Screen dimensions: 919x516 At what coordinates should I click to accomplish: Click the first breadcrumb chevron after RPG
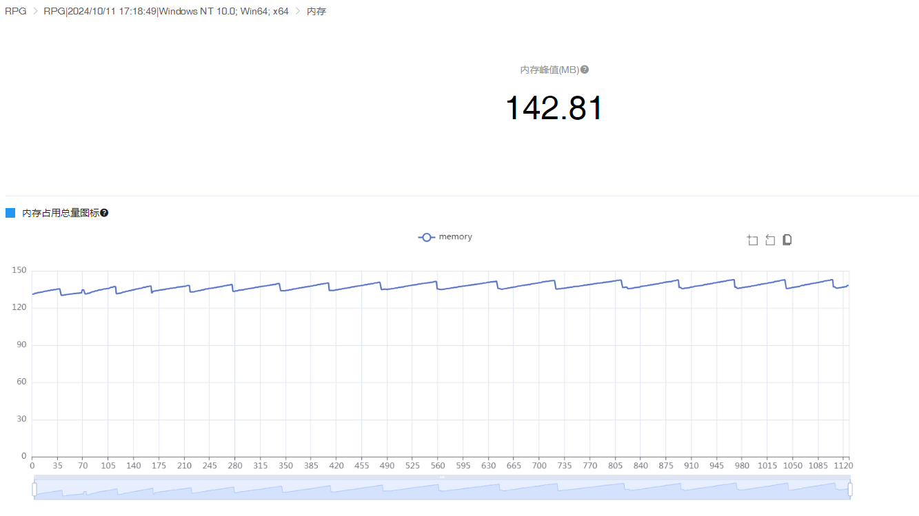(x=35, y=12)
